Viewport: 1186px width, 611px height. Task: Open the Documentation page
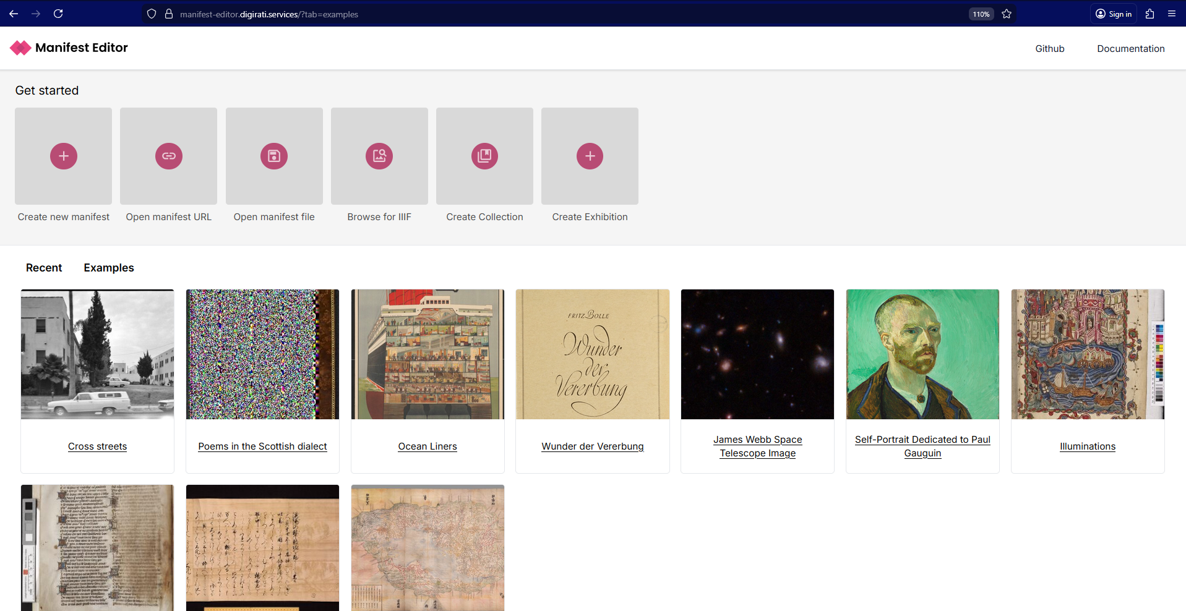point(1130,48)
